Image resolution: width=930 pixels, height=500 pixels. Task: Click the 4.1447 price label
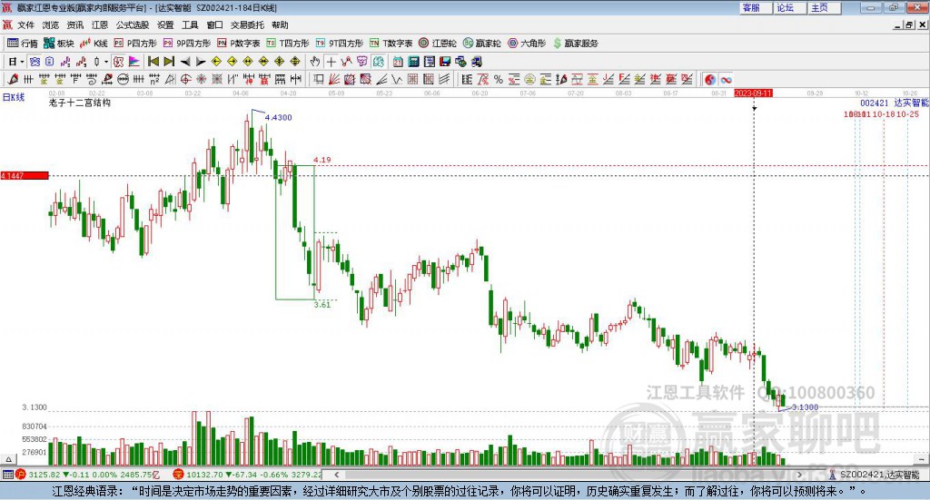click(25, 175)
